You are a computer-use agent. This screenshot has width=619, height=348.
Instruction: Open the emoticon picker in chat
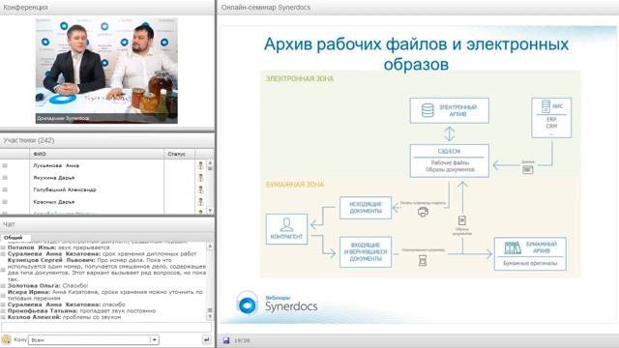click(7, 339)
